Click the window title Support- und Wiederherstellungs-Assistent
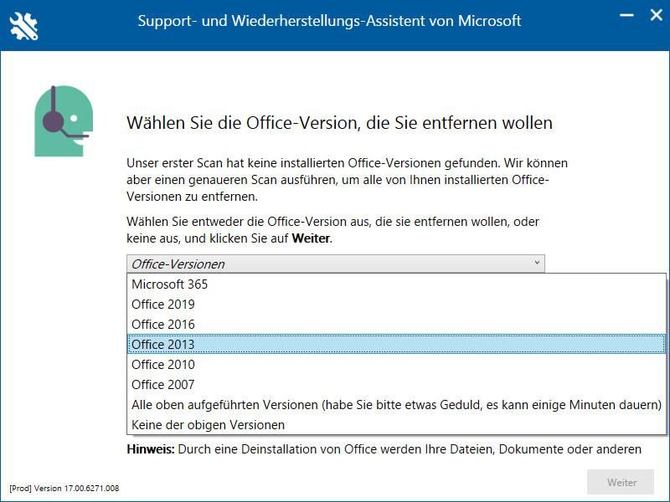The image size is (670, 502). 329,20
